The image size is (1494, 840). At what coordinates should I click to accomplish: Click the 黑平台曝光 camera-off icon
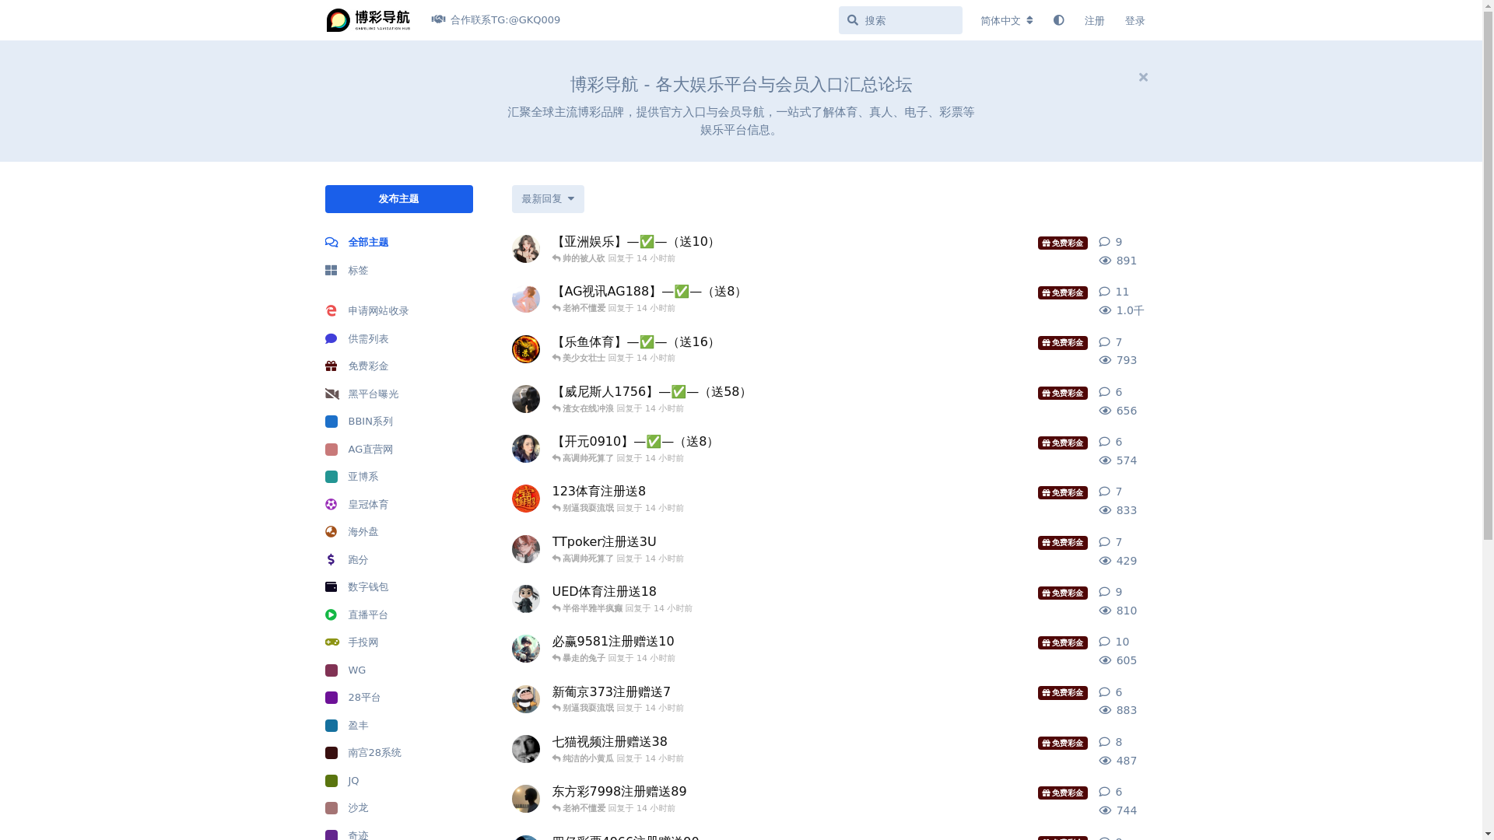click(331, 394)
